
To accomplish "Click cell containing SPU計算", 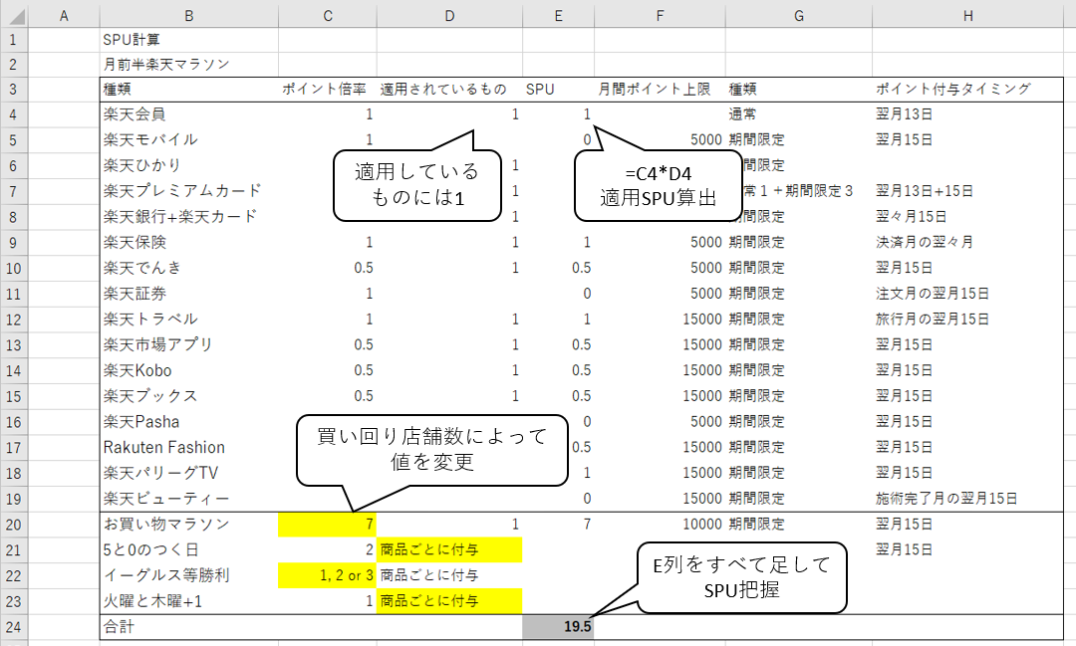I will pos(188,40).
